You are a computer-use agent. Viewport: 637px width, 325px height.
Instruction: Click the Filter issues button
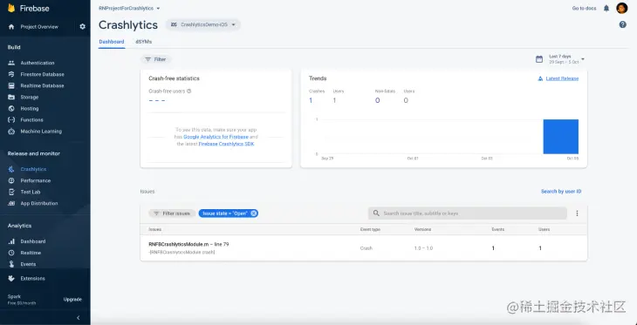click(x=172, y=213)
